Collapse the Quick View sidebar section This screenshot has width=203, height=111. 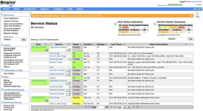click(x=2, y=15)
